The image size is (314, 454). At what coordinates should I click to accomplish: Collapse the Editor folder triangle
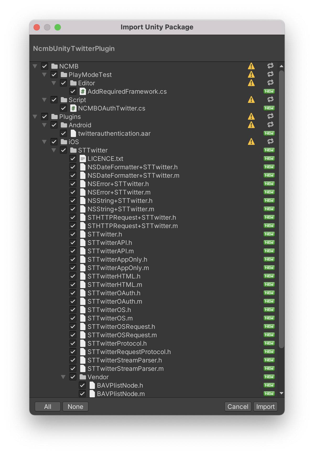54,83
